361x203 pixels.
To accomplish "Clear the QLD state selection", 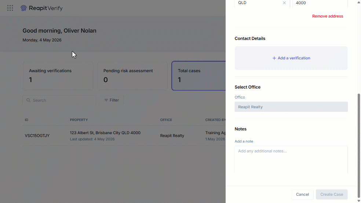I will [x=284, y=3].
